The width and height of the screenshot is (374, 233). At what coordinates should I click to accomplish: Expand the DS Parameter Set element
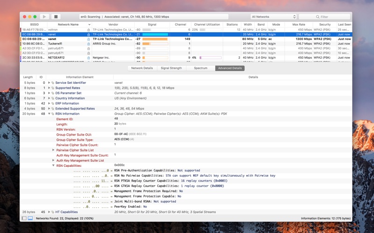pyautogui.click(x=49, y=93)
